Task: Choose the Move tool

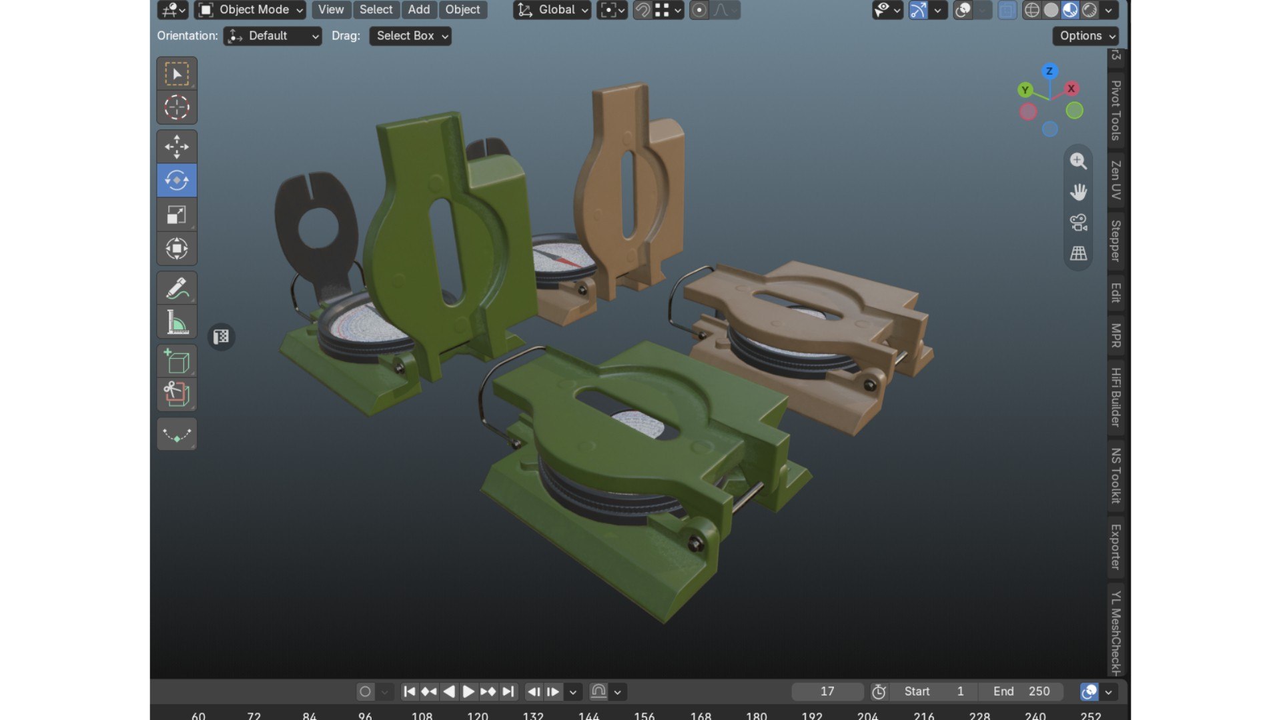Action: click(x=177, y=147)
